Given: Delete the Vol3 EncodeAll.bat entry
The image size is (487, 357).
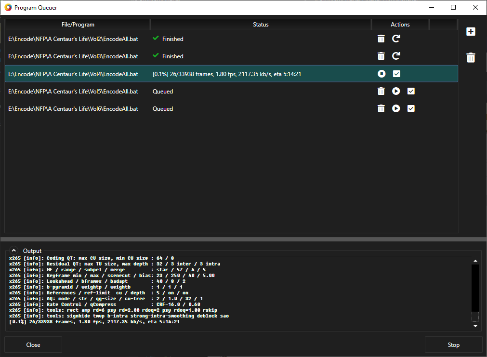Looking at the screenshot, I should pos(381,56).
